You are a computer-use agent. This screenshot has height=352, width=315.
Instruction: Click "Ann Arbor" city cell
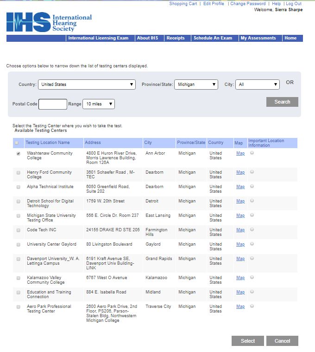155,153
